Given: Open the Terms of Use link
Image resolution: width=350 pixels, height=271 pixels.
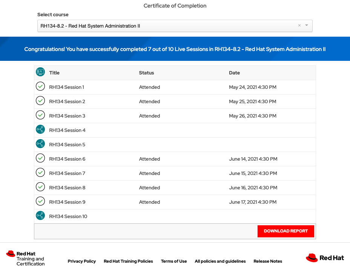Looking at the screenshot, I should click(x=174, y=261).
